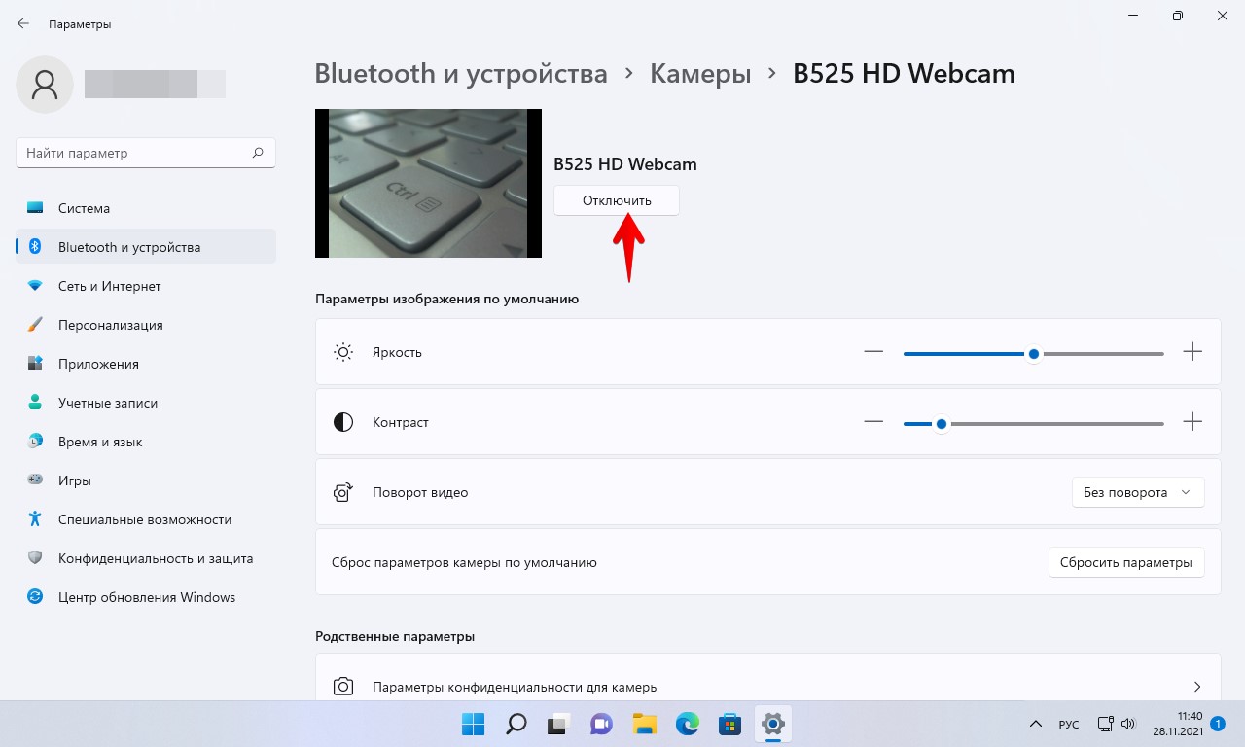
Task: Open Конфиденциальность и защита section
Action: (146, 558)
